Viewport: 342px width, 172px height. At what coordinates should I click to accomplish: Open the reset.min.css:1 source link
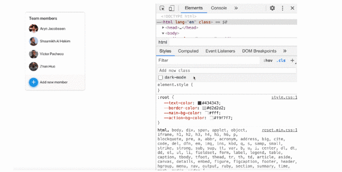(x=279, y=130)
